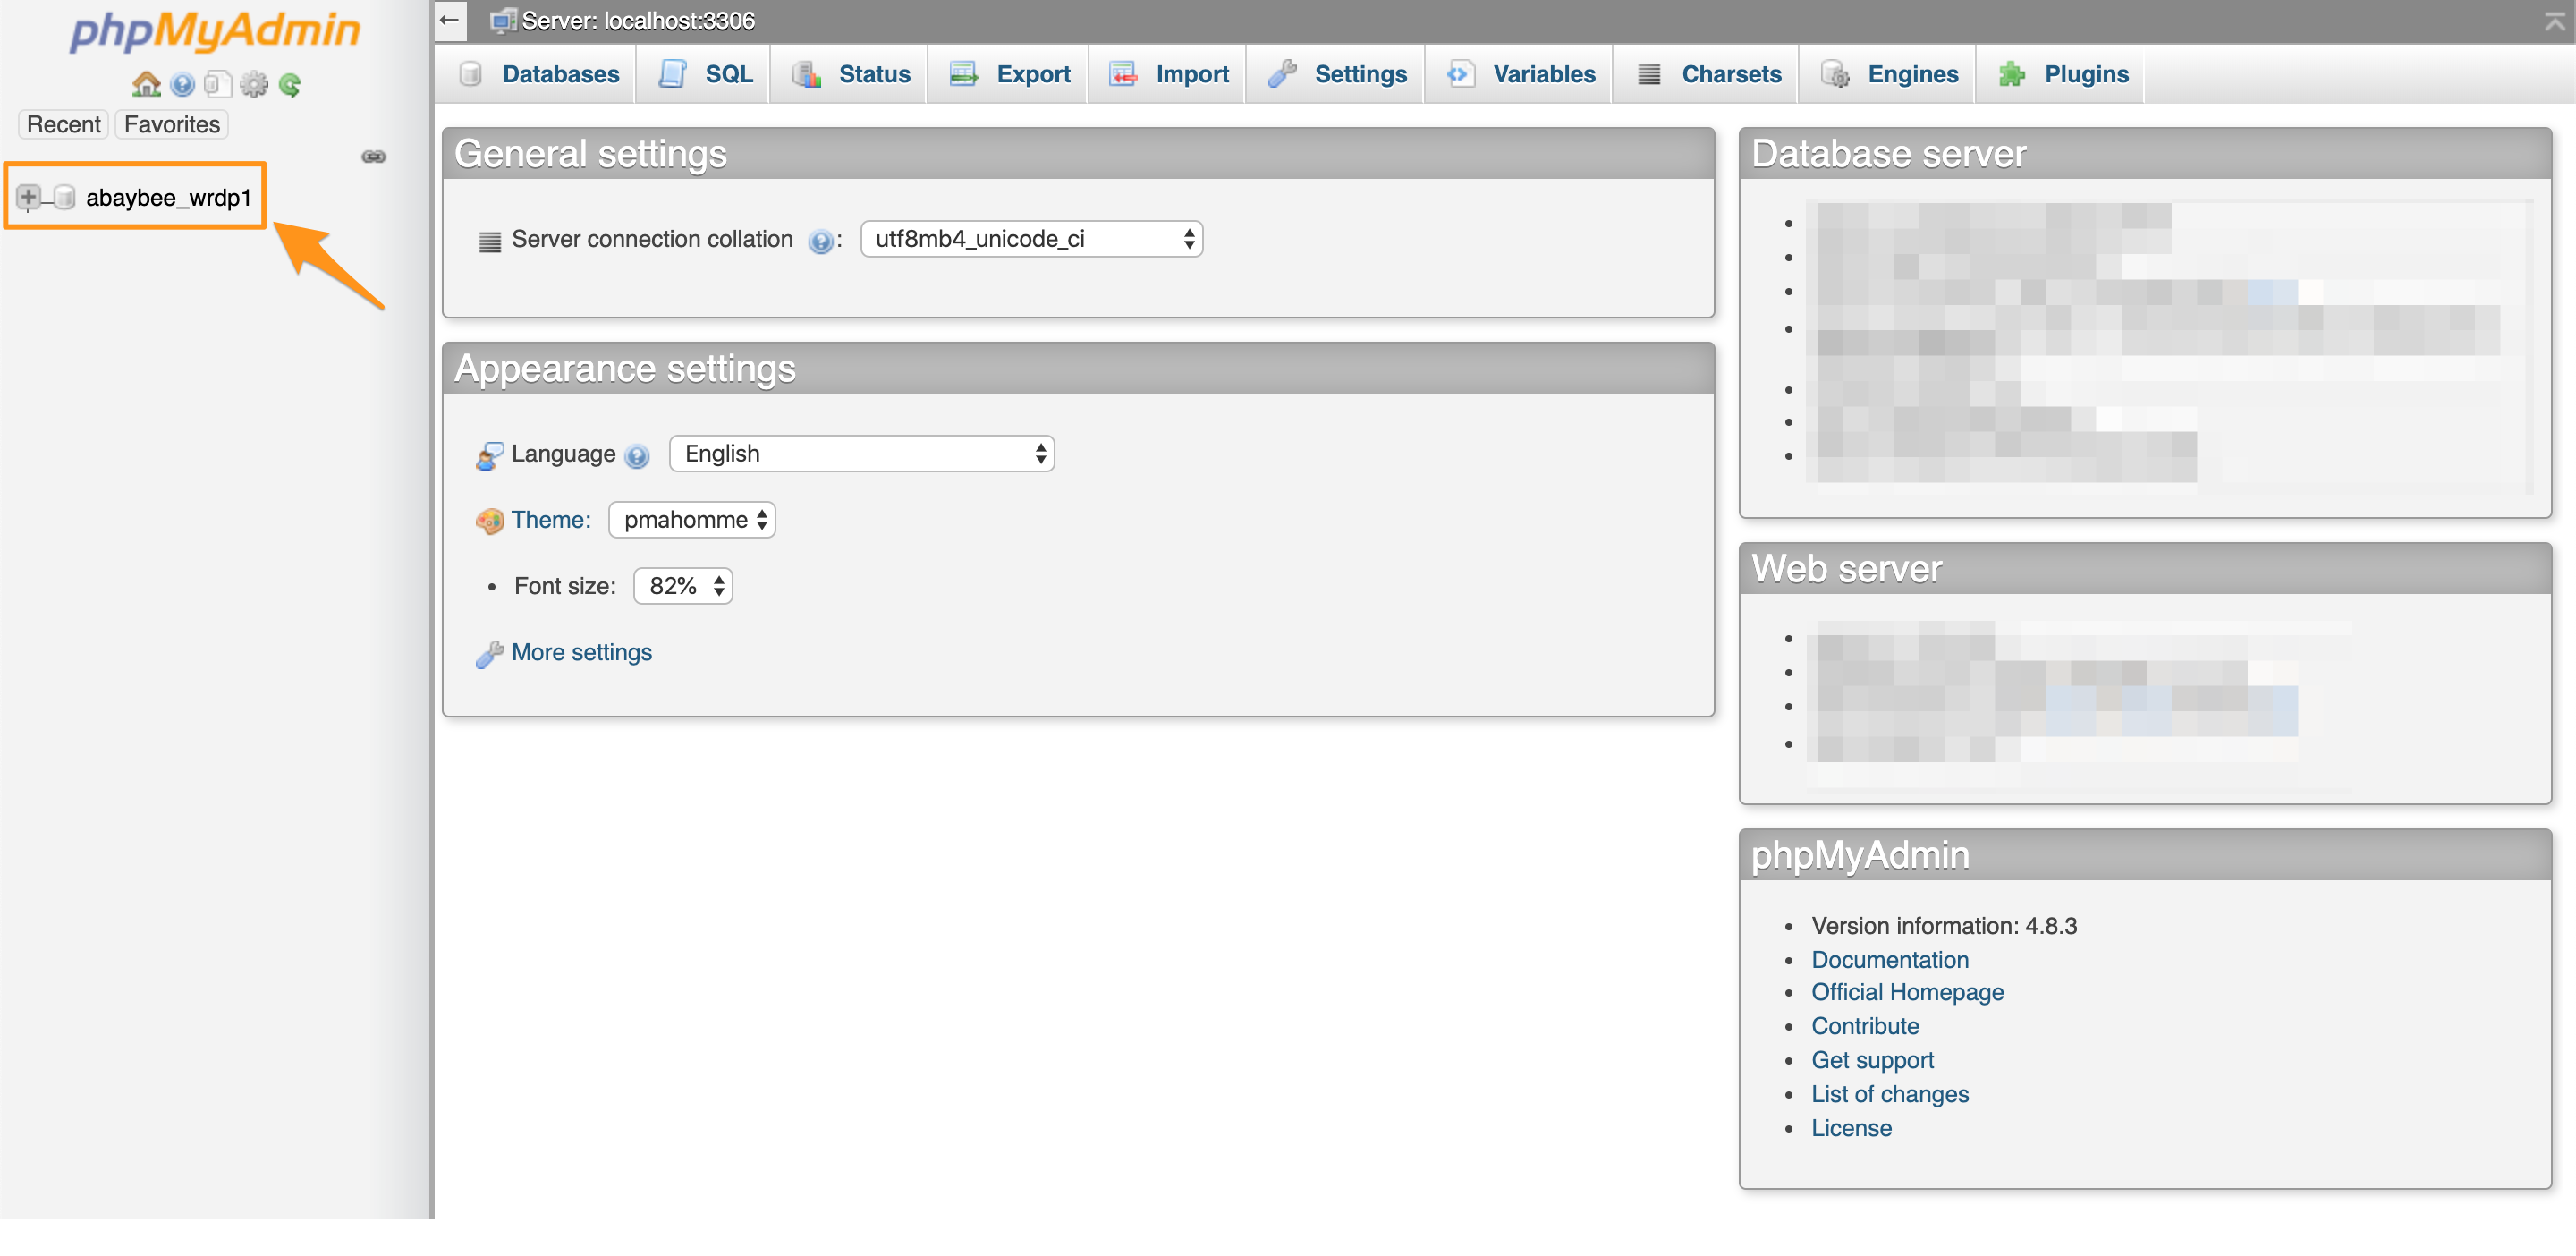Click the SQL query window documents icon

[217, 85]
